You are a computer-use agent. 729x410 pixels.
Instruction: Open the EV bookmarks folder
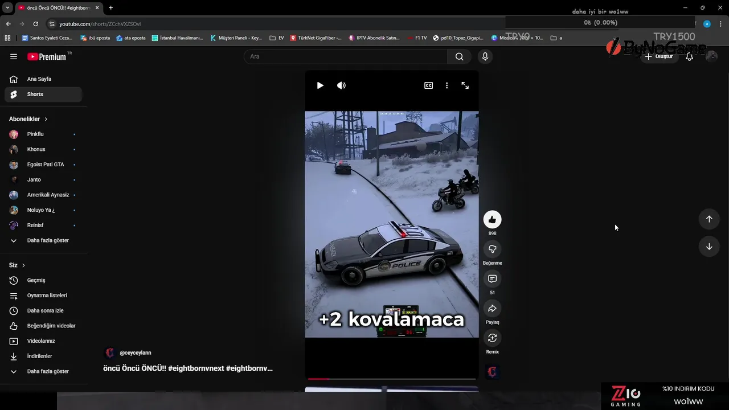click(277, 38)
